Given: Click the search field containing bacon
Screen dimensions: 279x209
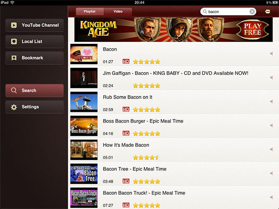Looking at the screenshot, I should tap(228, 12).
